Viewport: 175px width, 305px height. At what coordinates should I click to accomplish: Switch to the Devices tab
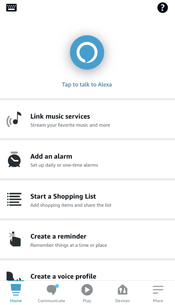click(x=123, y=293)
